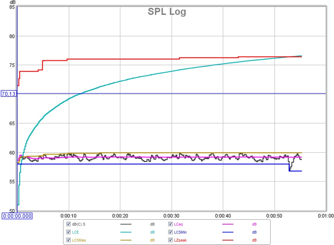
Task: Click the 0:00:40 time axis label
Action: [223, 216]
